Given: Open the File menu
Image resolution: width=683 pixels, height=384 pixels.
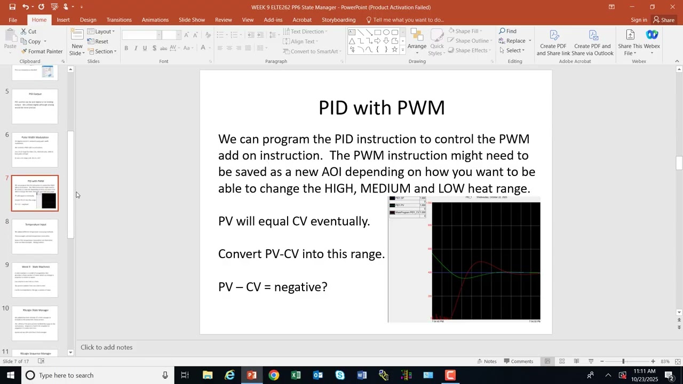Looking at the screenshot, I should tap(13, 20).
